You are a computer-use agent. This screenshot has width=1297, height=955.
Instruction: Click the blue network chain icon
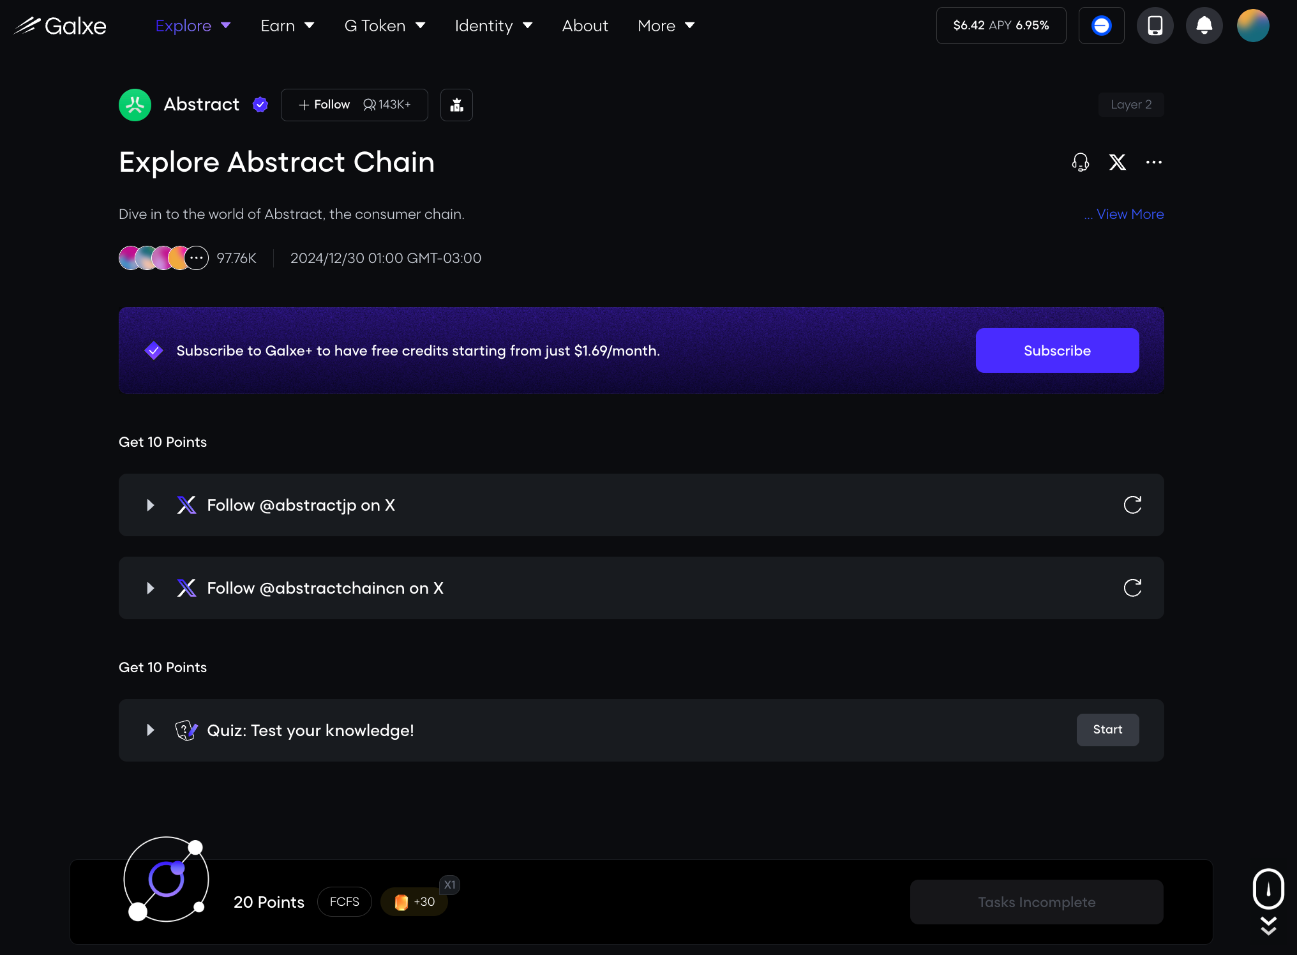click(x=1101, y=26)
